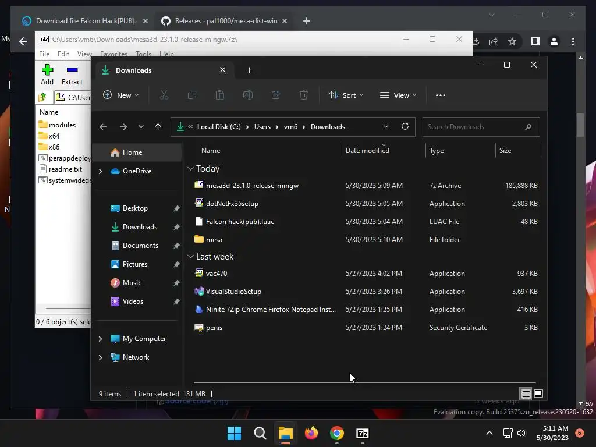596x447 pixels.
Task: Open the See more ellipsis menu
Action: (441, 95)
